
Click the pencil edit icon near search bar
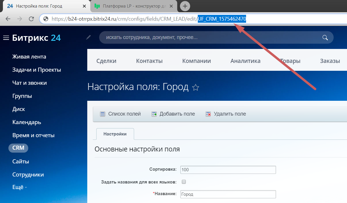point(89,37)
